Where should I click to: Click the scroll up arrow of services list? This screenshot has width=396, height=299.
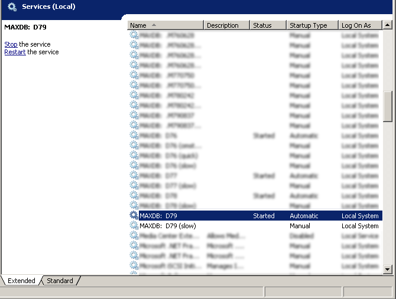pos(387,25)
